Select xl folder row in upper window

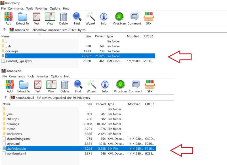[x=78, y=56]
